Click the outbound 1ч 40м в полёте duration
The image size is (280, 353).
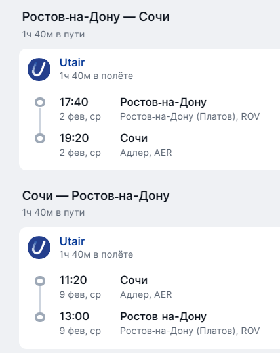(x=96, y=76)
